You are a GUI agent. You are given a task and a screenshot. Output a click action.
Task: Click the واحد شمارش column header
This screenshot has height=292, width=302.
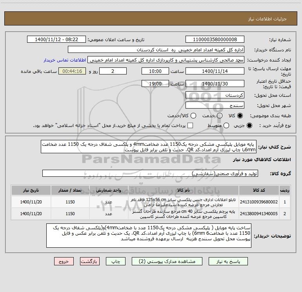(109, 190)
